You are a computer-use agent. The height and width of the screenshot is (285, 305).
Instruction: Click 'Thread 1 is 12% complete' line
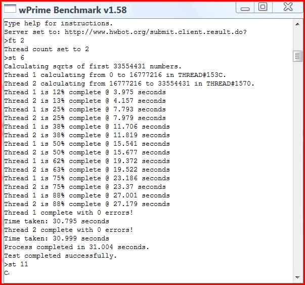pyautogui.click(x=85, y=92)
